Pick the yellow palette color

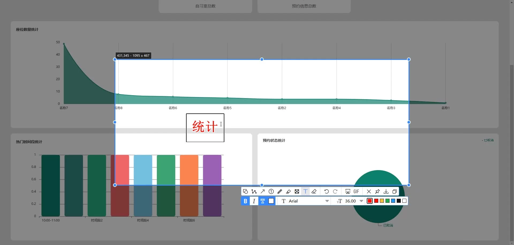click(382, 201)
